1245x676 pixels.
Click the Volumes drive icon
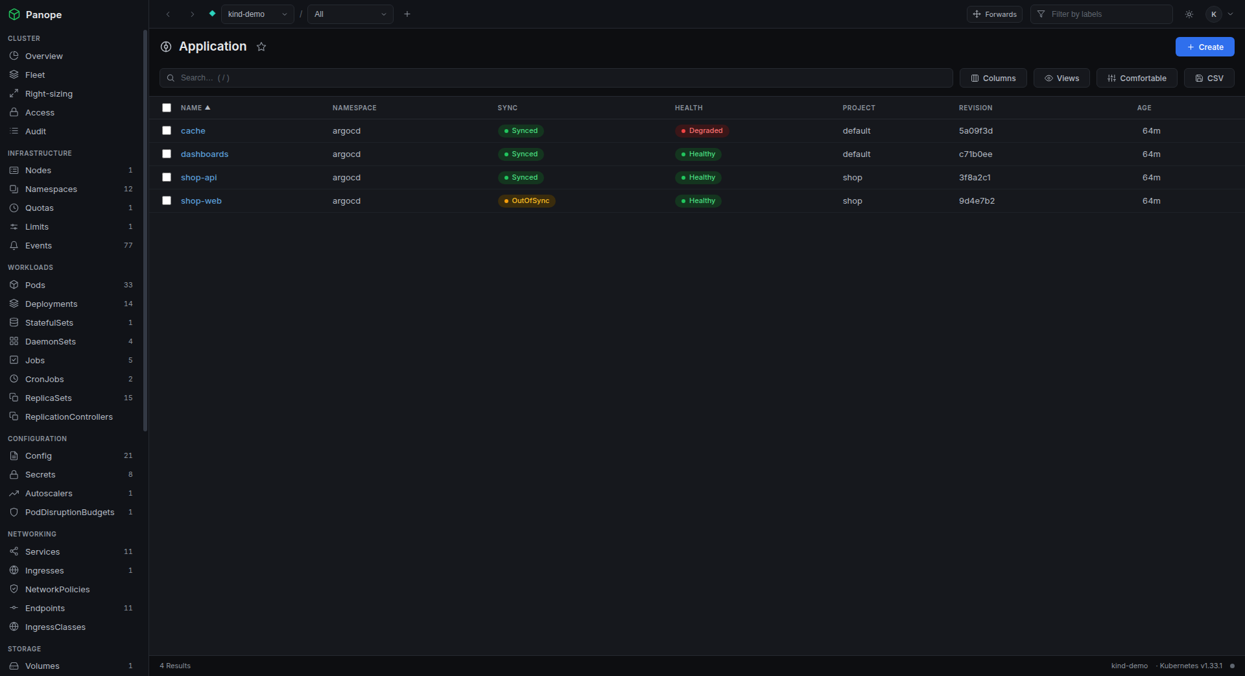[x=14, y=666]
